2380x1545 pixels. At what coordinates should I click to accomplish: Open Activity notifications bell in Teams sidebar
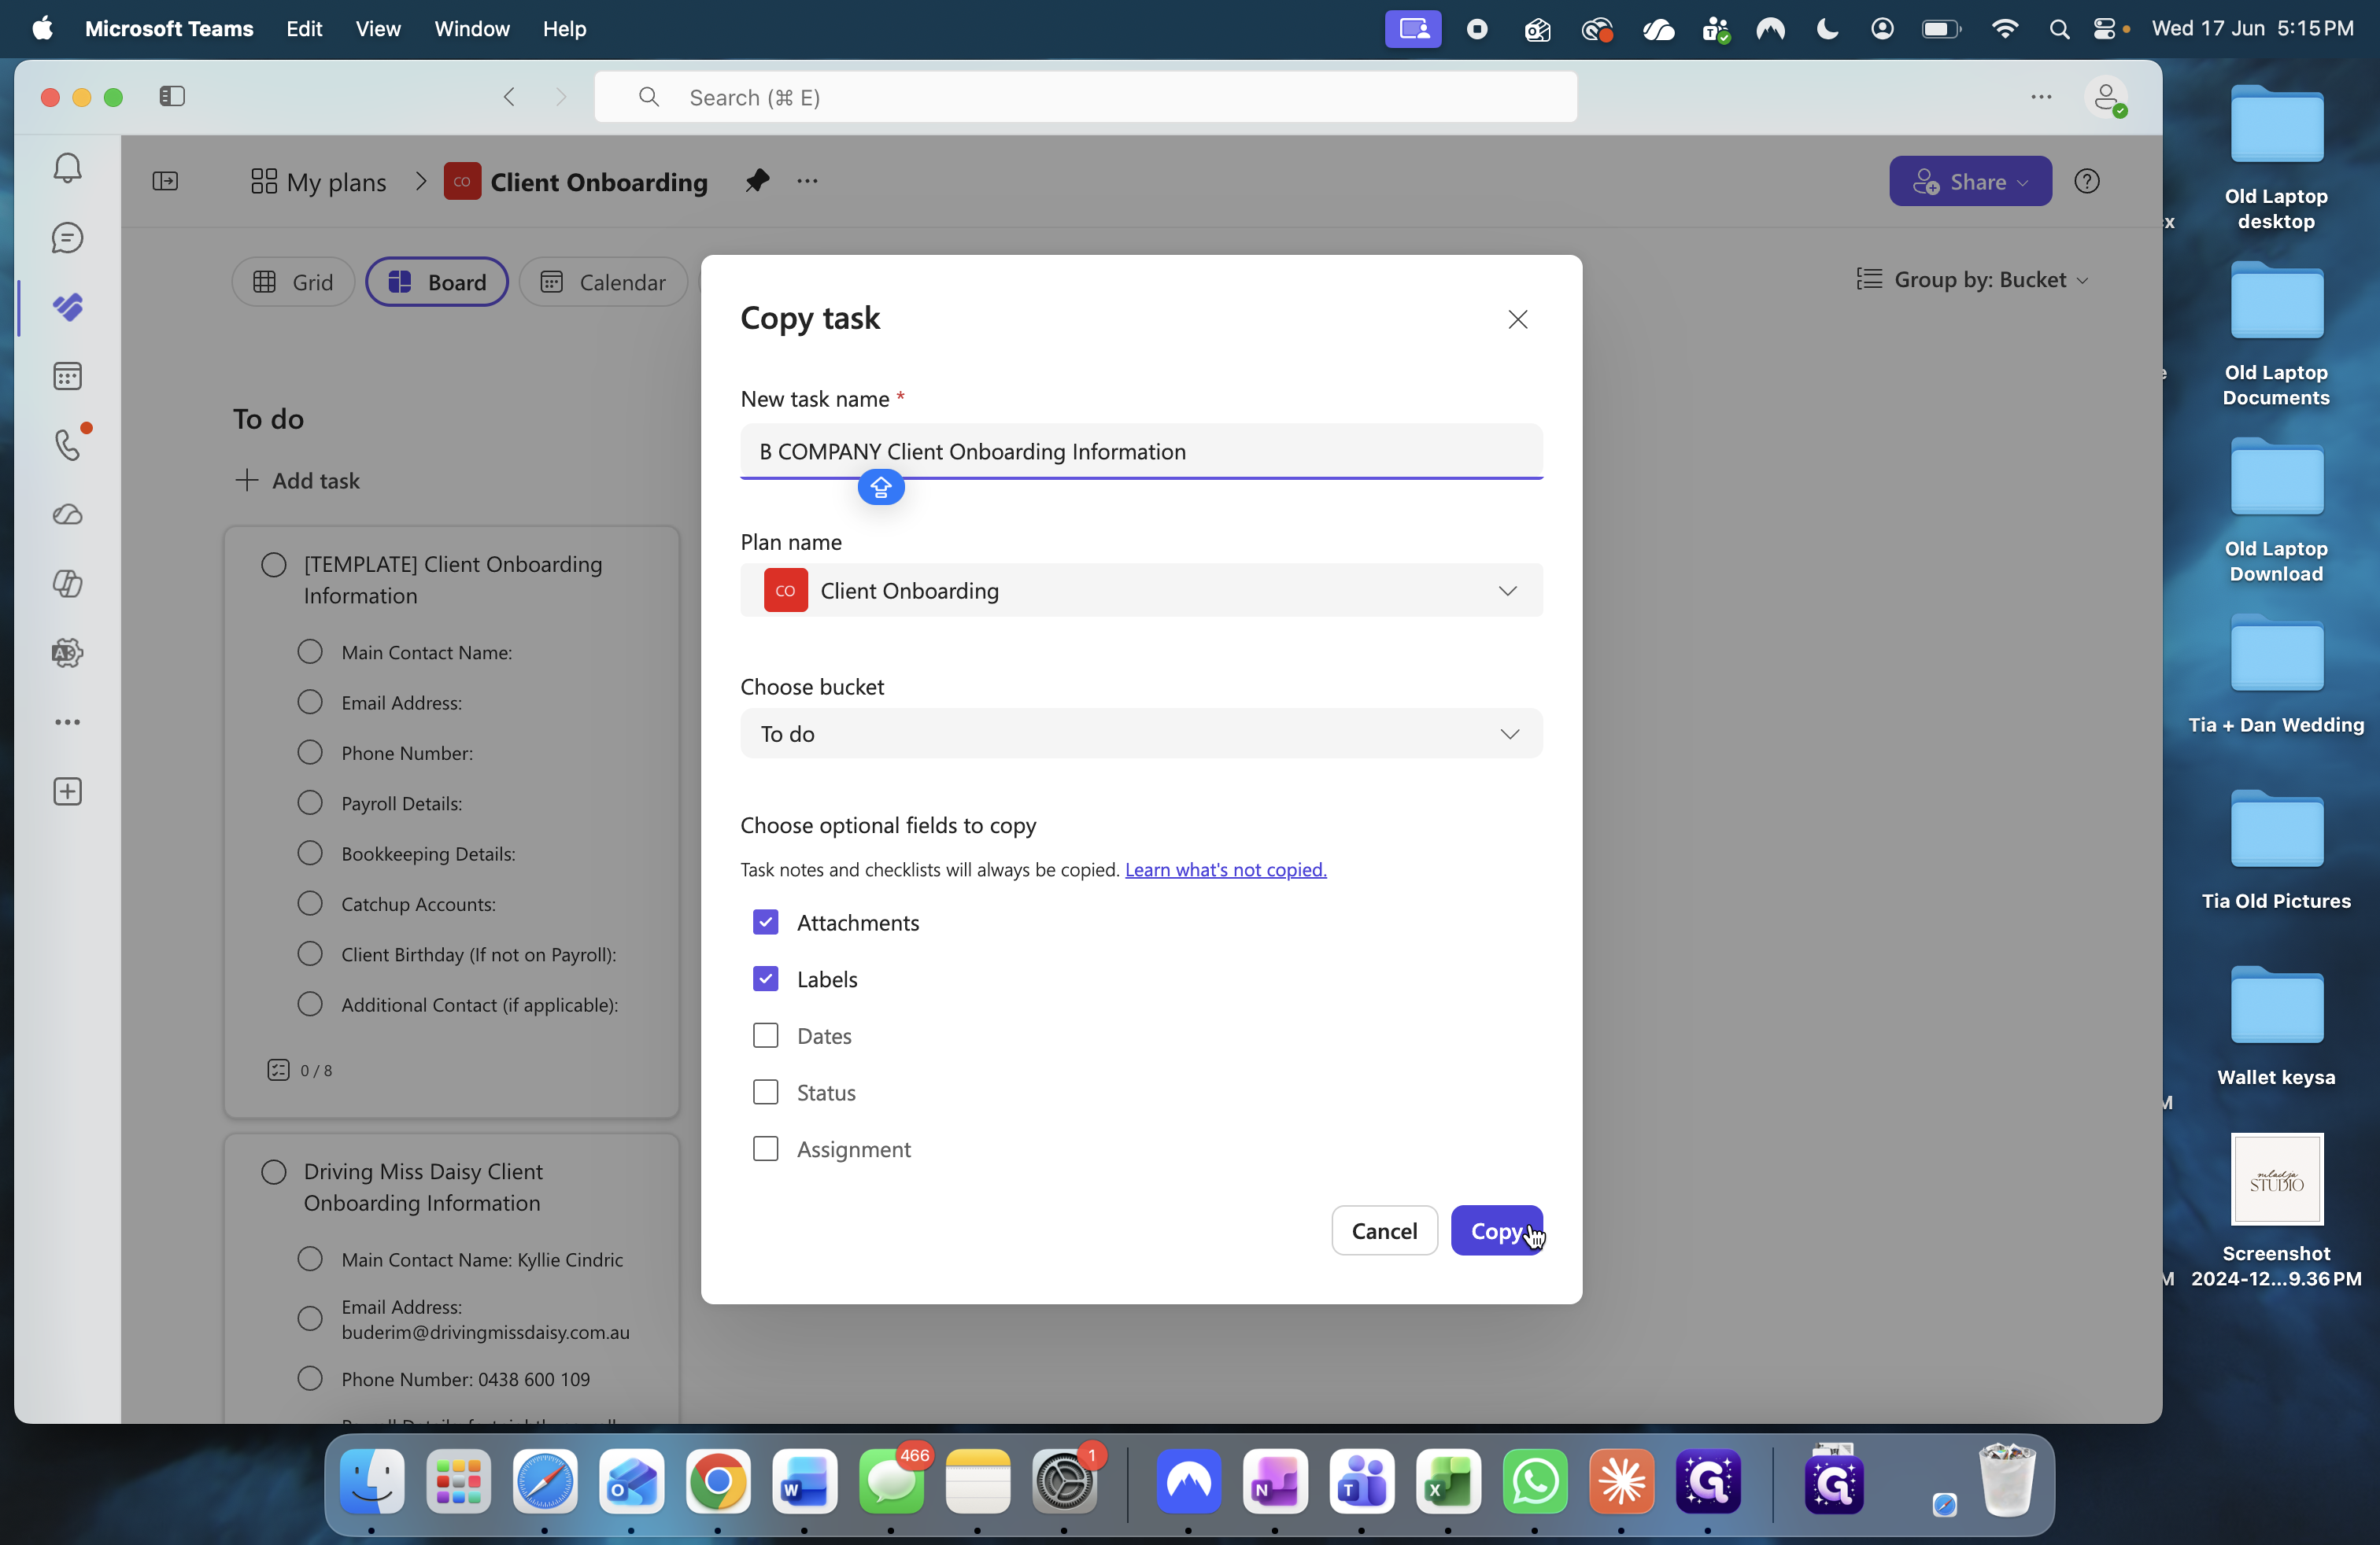click(x=67, y=168)
